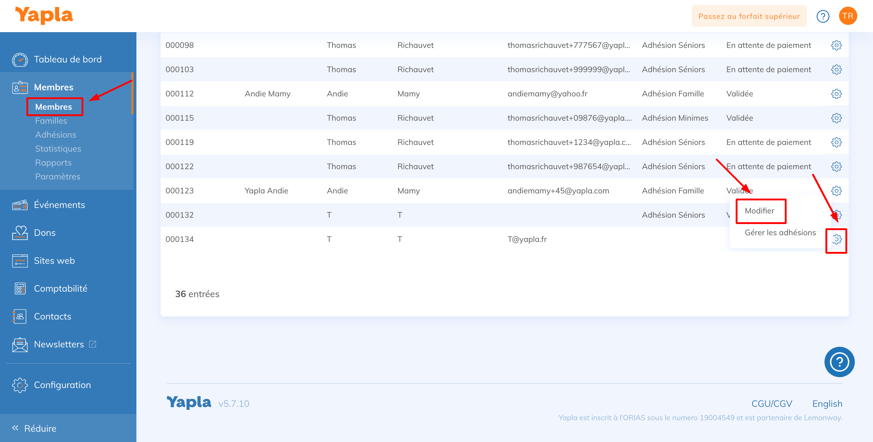Select Gérer les adhésions menu entry
This screenshot has height=442, width=873.
tap(780, 233)
